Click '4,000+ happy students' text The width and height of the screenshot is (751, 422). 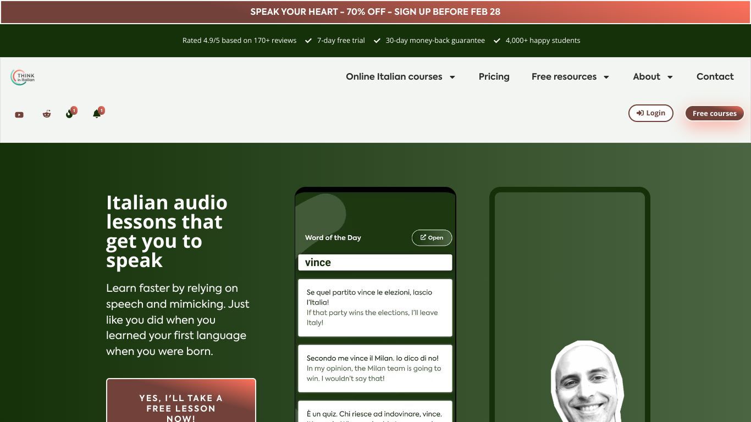(x=543, y=41)
